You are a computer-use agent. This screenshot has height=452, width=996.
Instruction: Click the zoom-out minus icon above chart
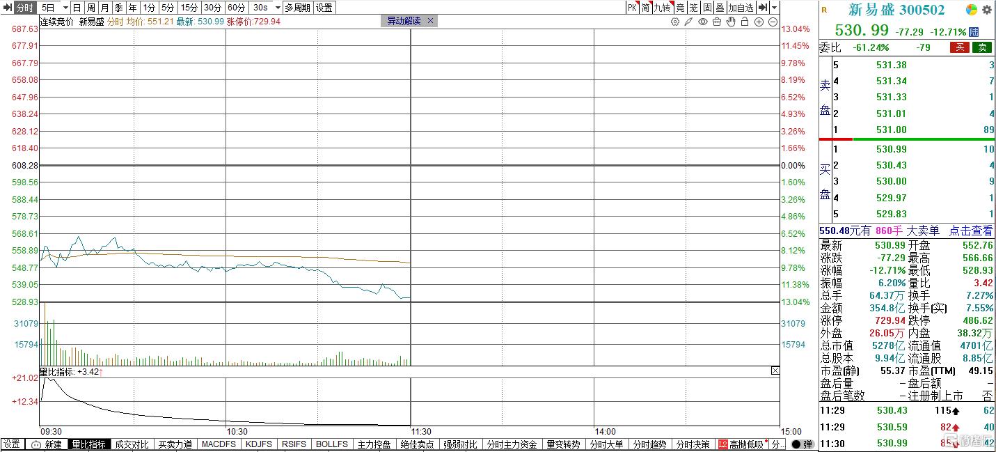coord(774,22)
